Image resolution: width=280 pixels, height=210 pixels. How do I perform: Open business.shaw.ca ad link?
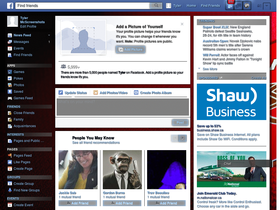coord(210,130)
